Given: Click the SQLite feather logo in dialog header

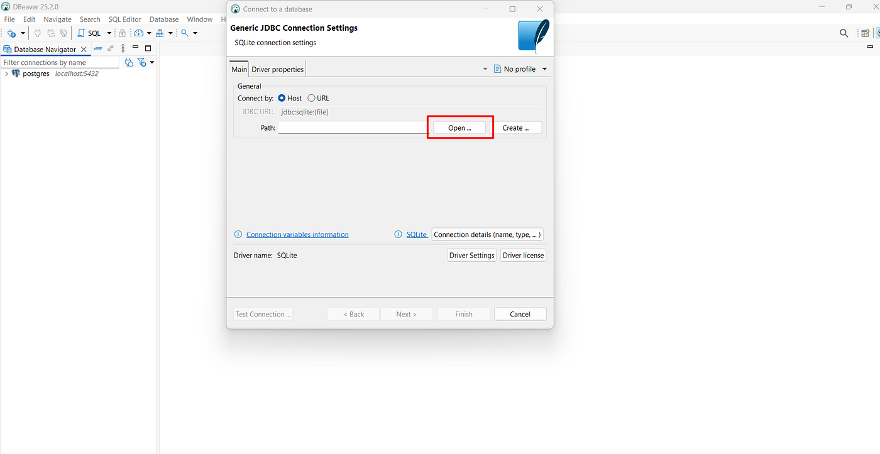Looking at the screenshot, I should pos(533,36).
